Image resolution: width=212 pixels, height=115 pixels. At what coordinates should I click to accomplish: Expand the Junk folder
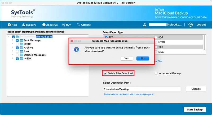click(12, 51)
